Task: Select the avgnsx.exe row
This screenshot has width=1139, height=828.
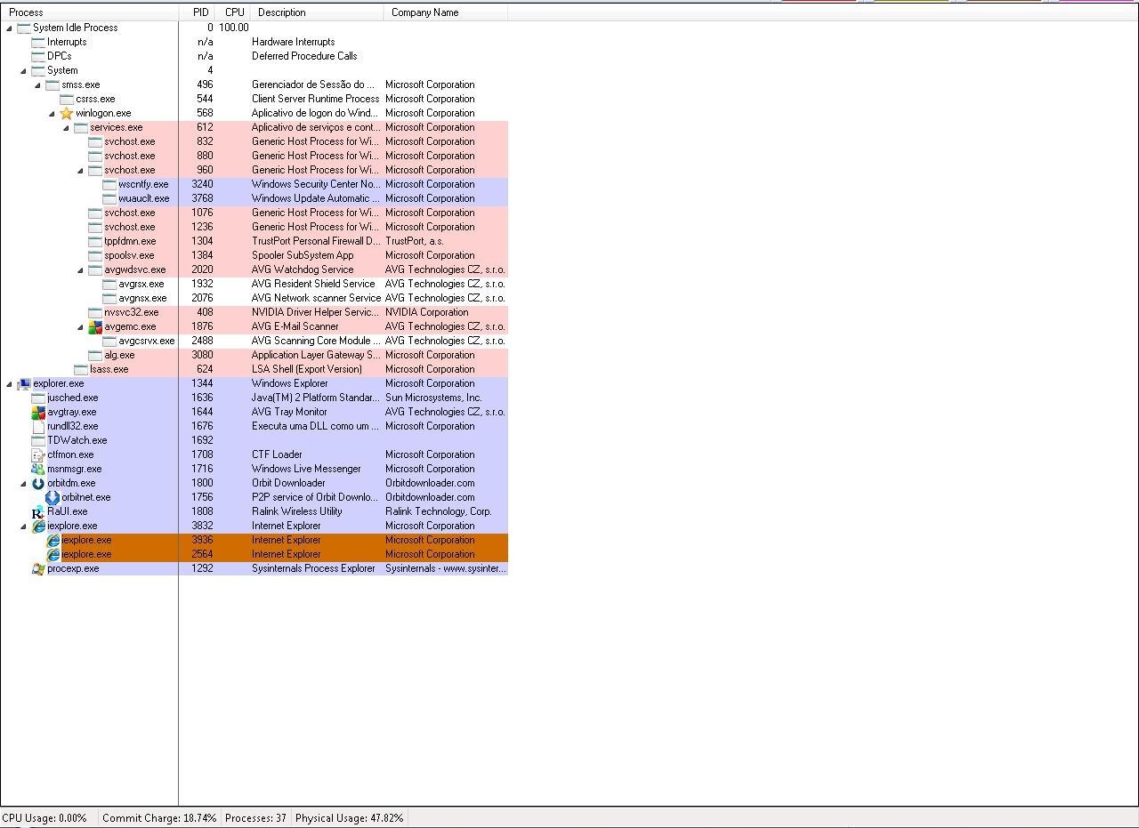Action: click(254, 298)
